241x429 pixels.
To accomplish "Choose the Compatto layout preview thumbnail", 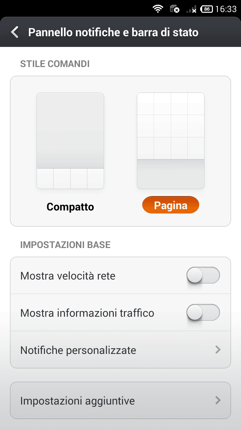I will 70,141.
